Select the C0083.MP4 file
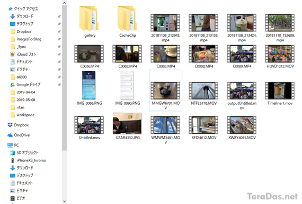 tap(165, 56)
